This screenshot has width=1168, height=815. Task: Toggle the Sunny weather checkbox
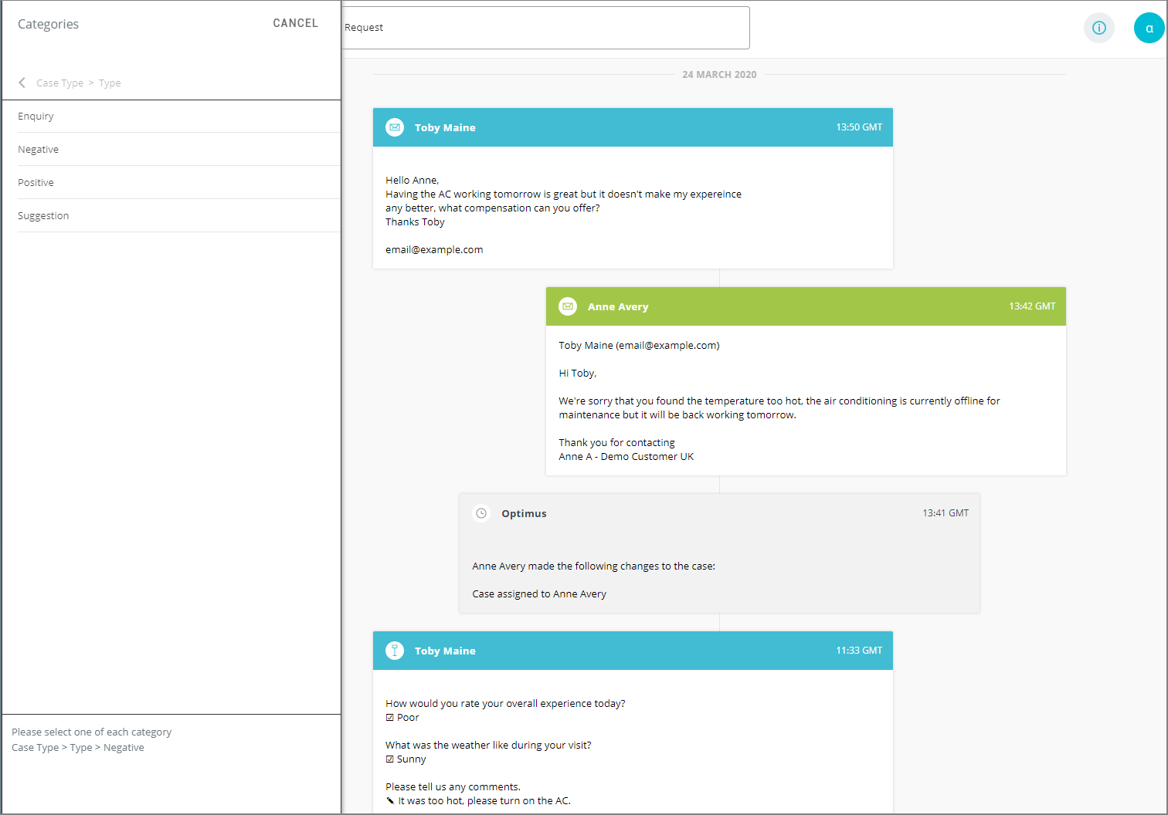389,759
